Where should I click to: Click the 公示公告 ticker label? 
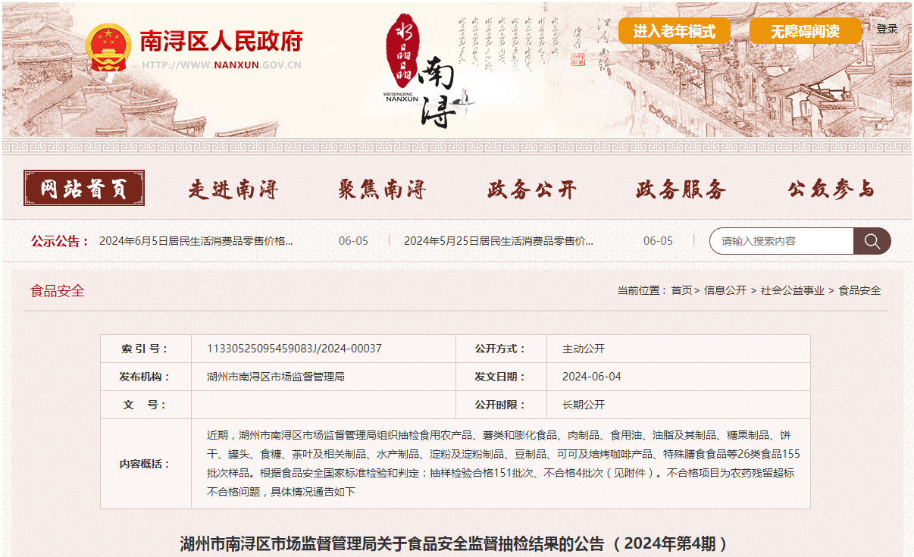click(x=60, y=241)
